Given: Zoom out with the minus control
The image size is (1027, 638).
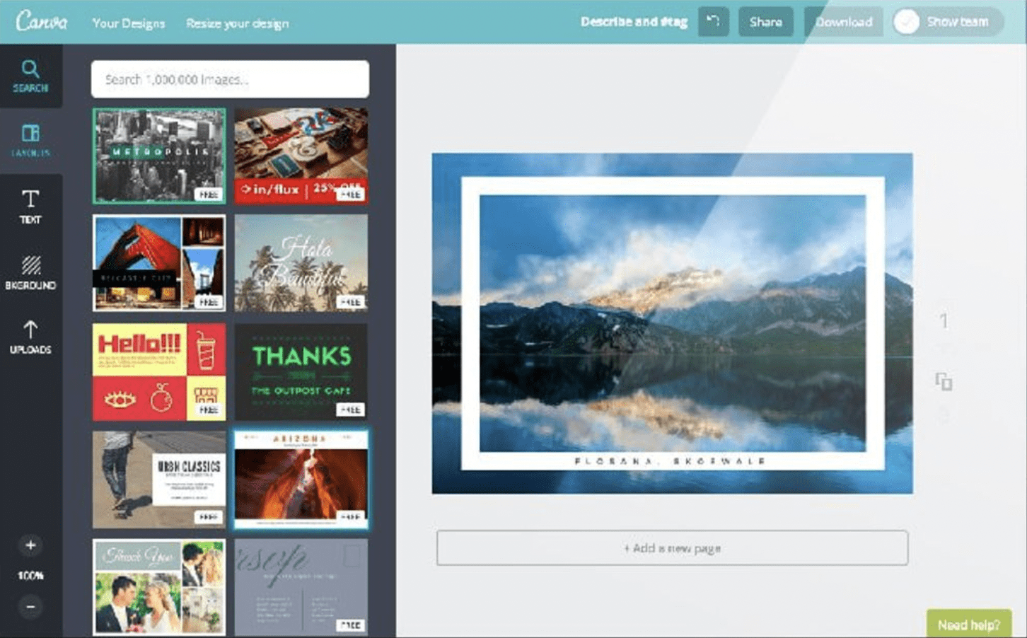Looking at the screenshot, I should point(30,607).
